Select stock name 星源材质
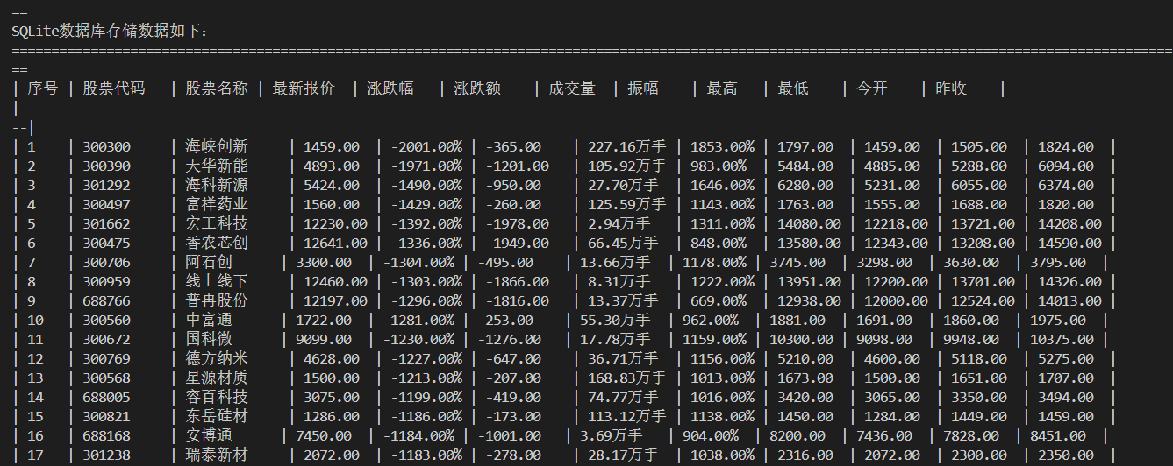 217,378
